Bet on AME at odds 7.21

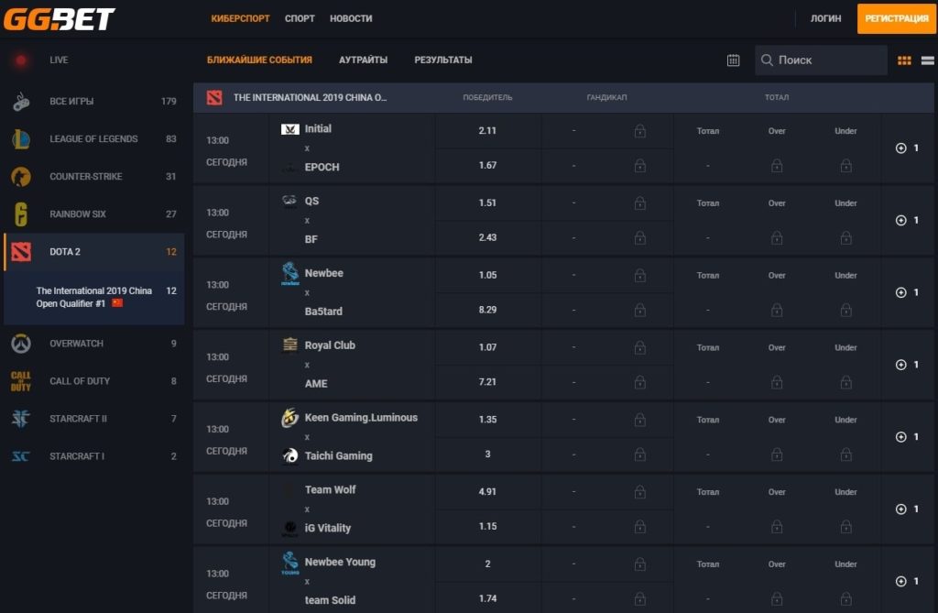click(x=487, y=382)
